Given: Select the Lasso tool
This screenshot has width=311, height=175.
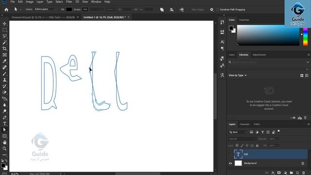Looking at the screenshot, I should [4, 36].
